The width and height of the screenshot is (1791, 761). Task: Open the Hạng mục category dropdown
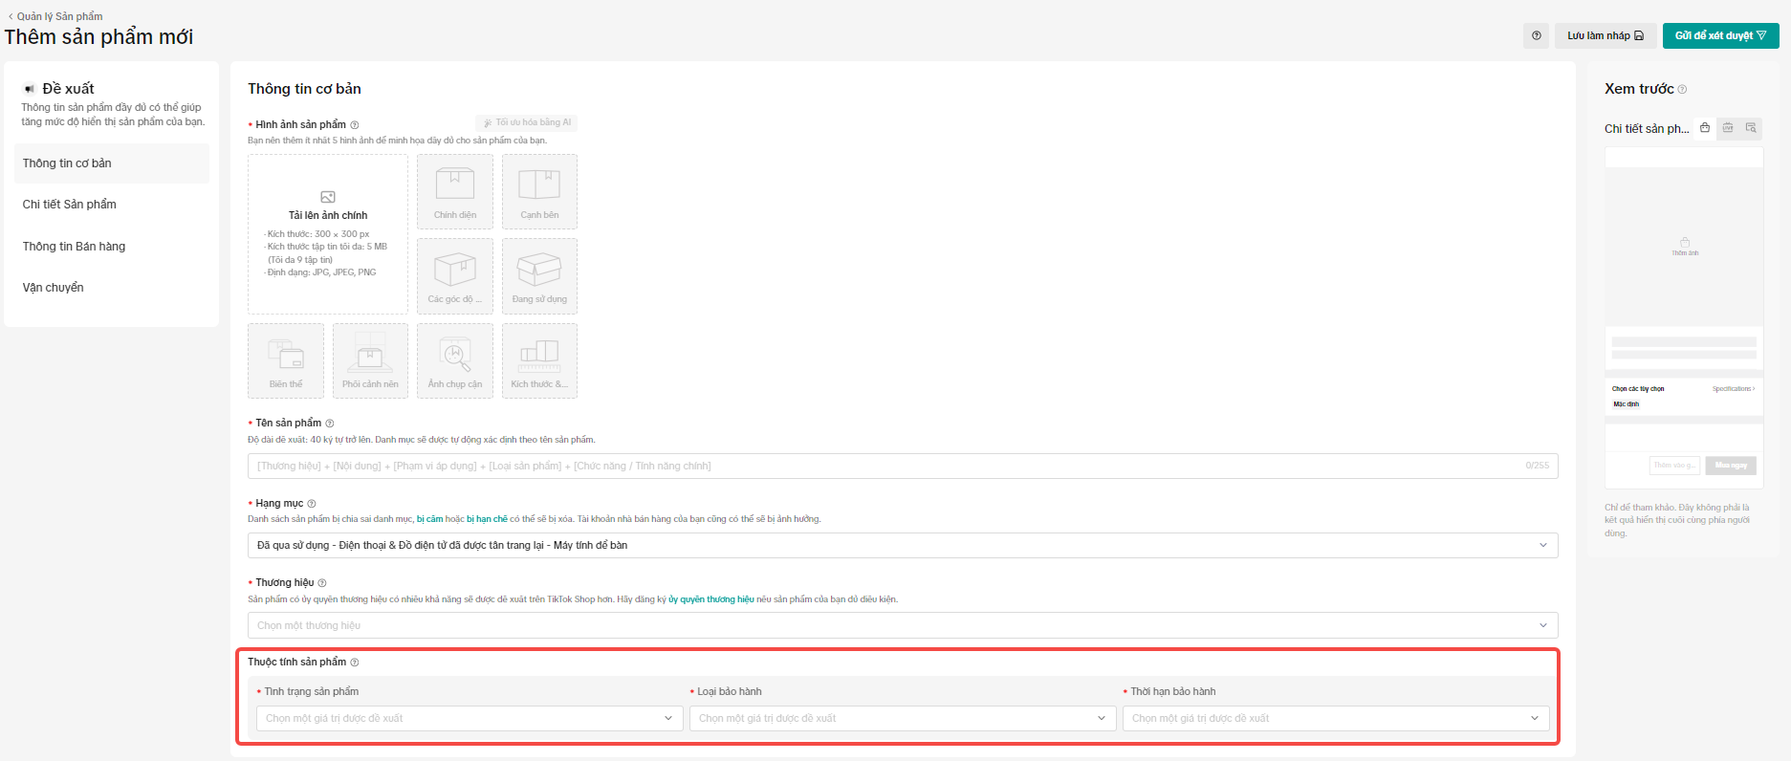903,545
